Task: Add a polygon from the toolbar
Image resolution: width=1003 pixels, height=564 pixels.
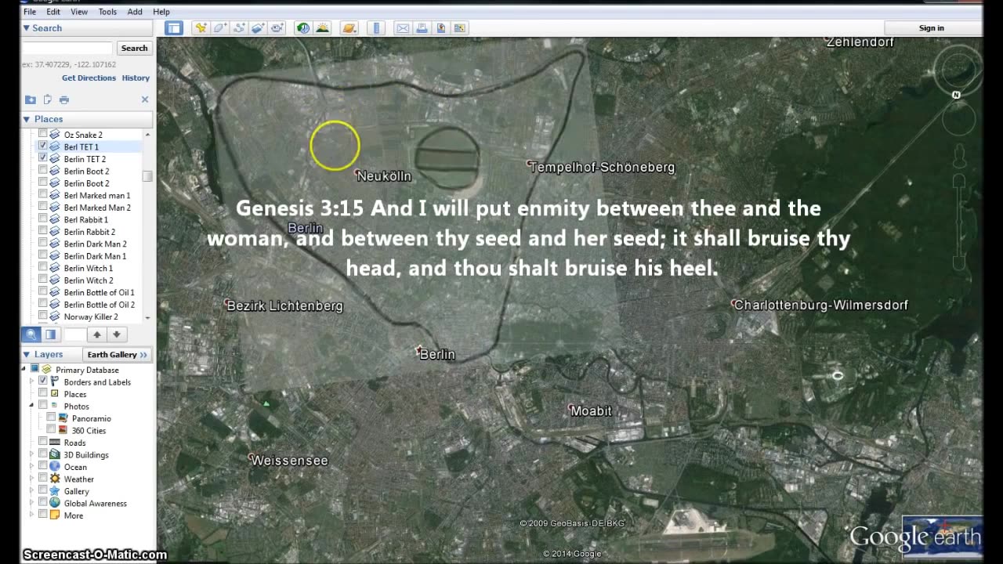Action: [x=220, y=28]
